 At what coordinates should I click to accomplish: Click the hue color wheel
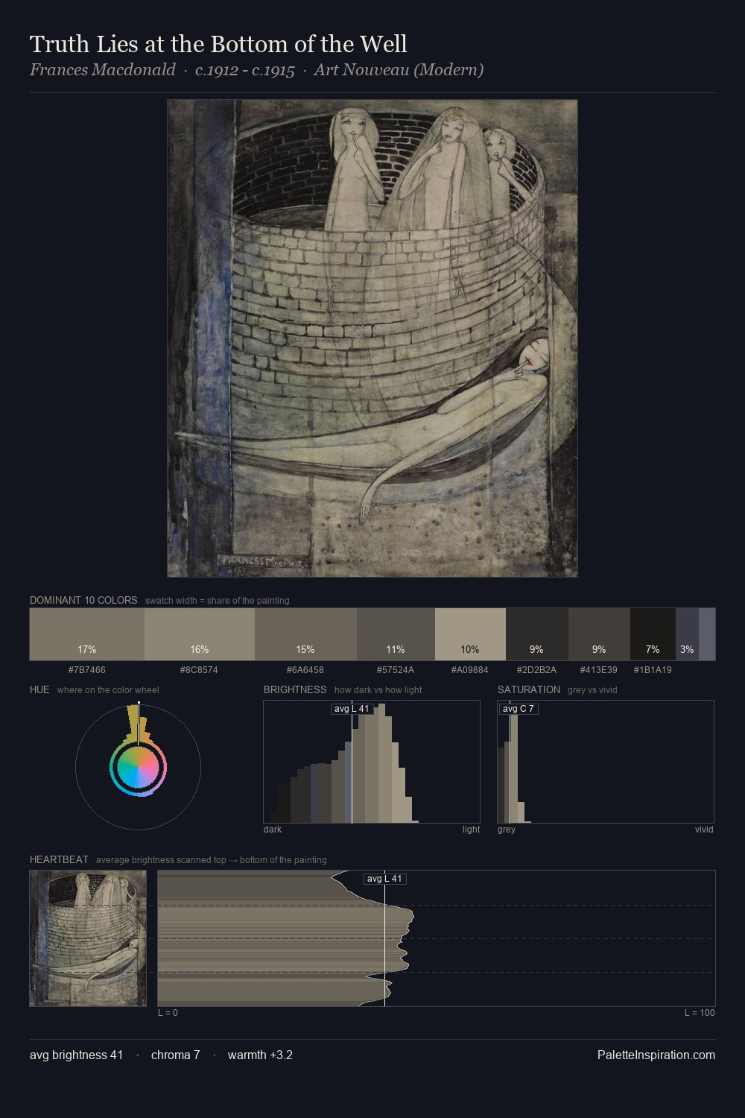[x=138, y=767]
